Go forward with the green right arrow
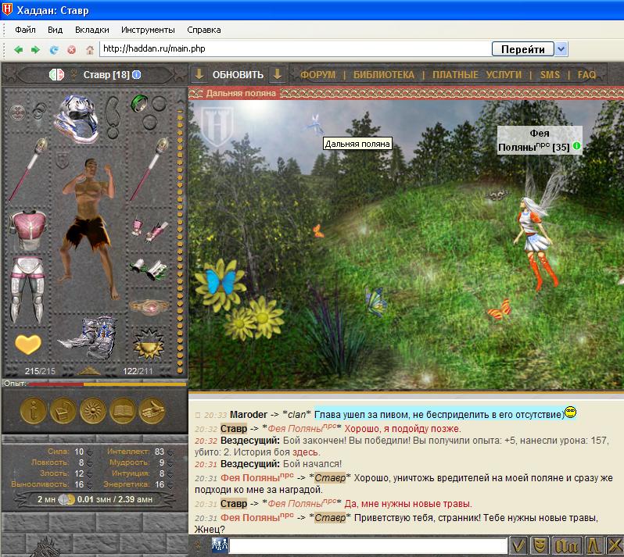 pyautogui.click(x=35, y=50)
